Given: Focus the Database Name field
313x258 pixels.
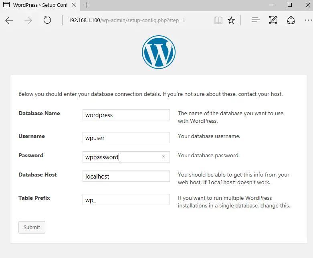Looking at the screenshot, I should (x=126, y=115).
